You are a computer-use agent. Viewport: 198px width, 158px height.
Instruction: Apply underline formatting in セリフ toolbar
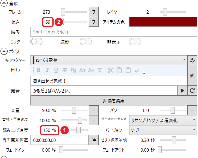pyautogui.click(x=56, y=70)
